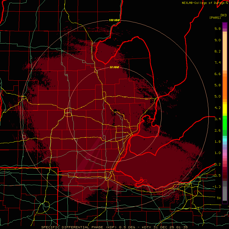The image size is (229, 229).
Task: Click the SPECIFIC DIFFERENTIAL PHASE (KDP) caption text
Action: point(79,227)
